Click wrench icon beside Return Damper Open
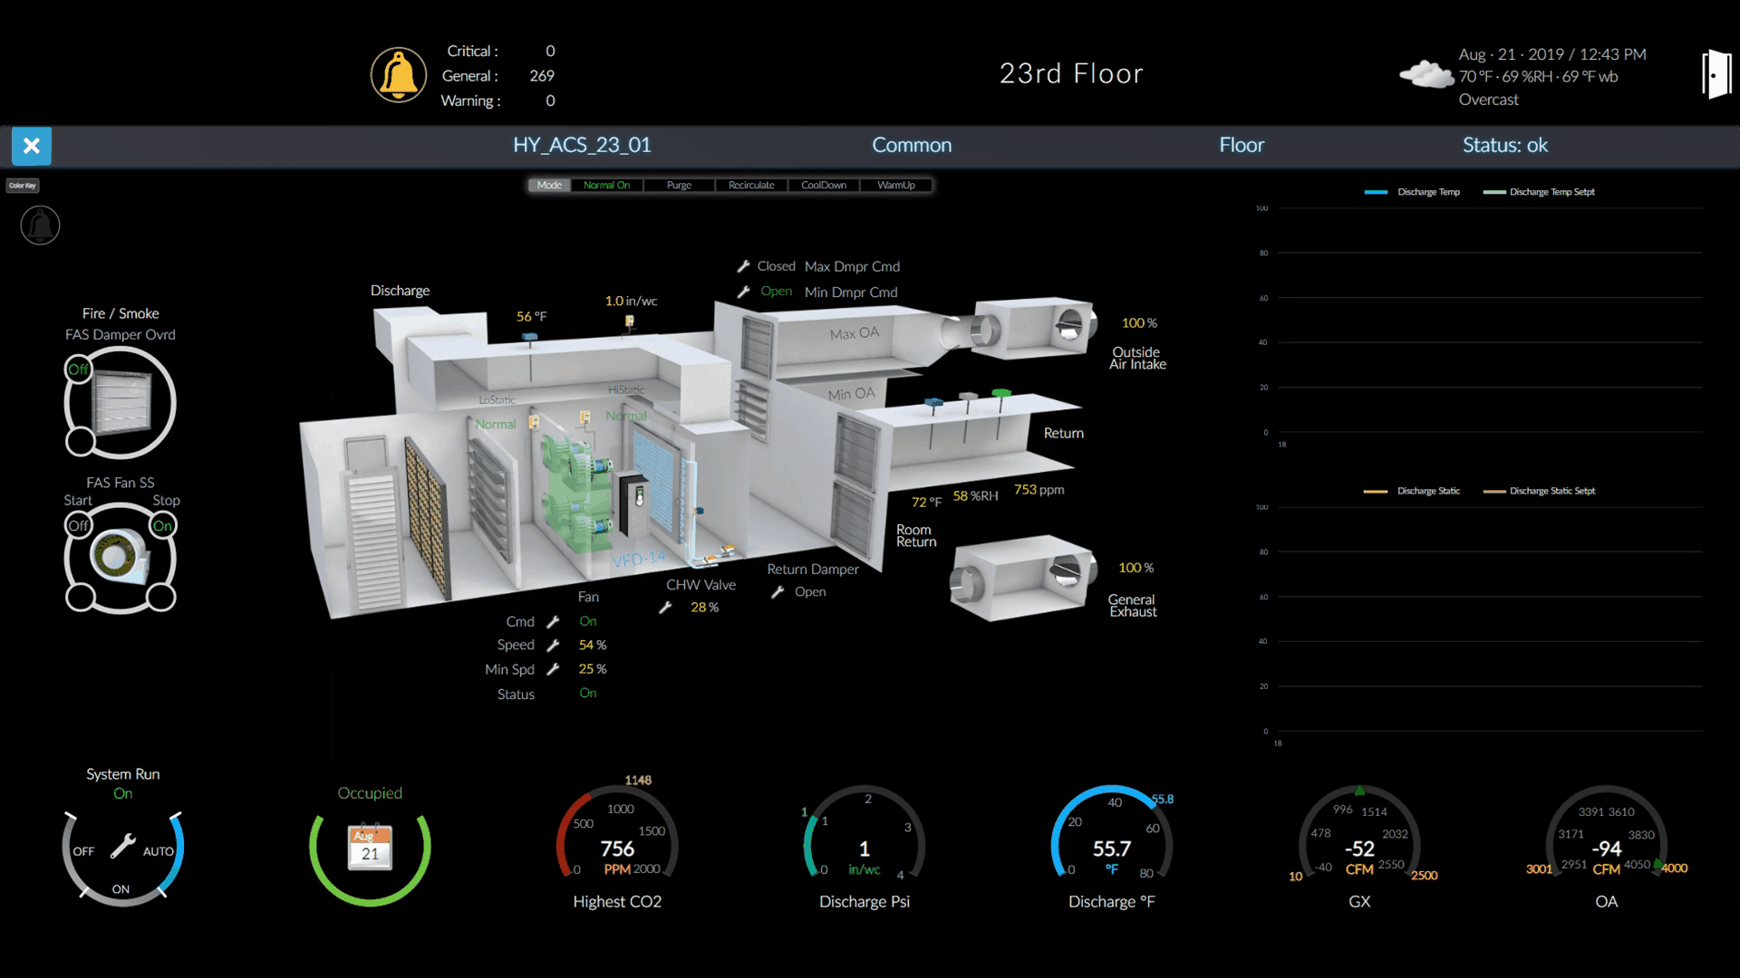1740x978 pixels. (778, 592)
